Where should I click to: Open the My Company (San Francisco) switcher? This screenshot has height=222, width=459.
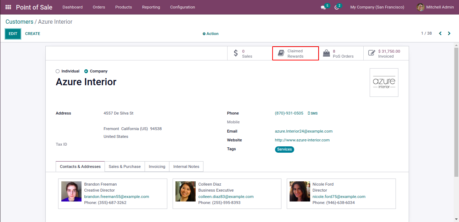[377, 7]
